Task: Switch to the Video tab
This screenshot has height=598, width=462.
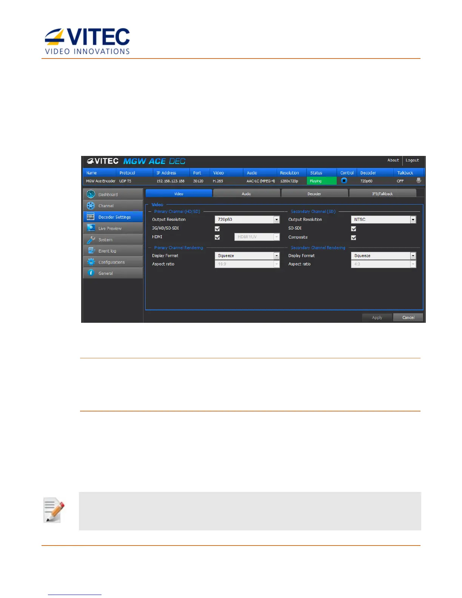Action: (x=179, y=193)
